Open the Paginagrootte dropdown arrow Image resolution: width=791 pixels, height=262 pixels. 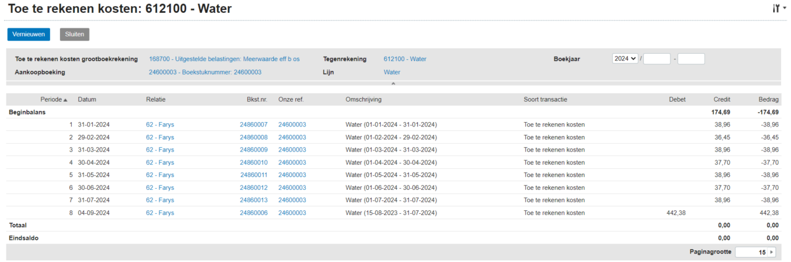pyautogui.click(x=771, y=252)
